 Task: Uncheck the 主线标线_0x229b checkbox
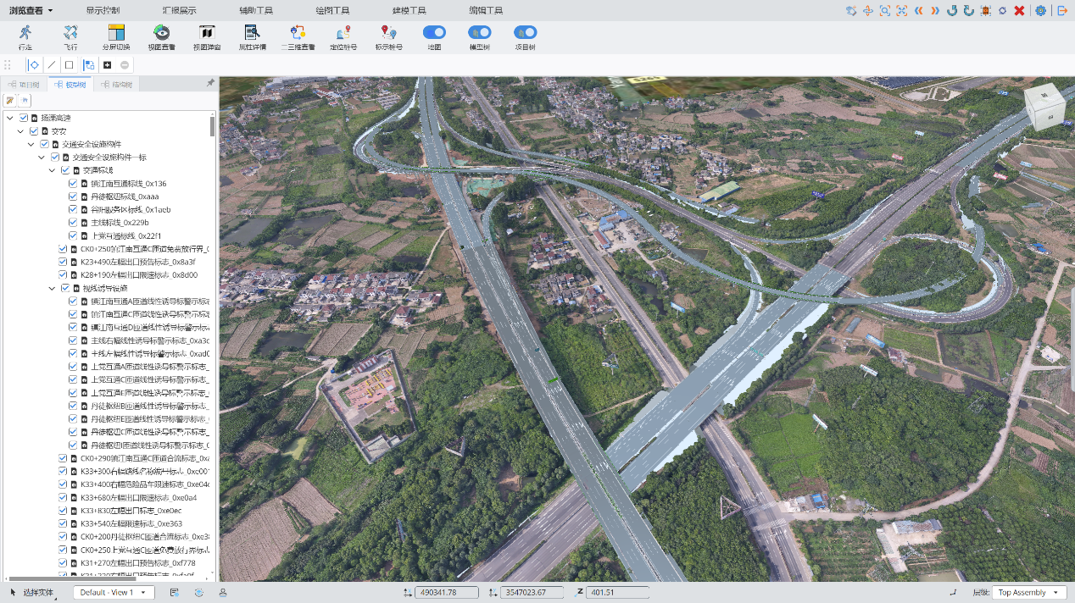(73, 223)
